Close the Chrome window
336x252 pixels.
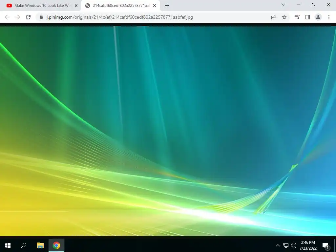[328, 5]
